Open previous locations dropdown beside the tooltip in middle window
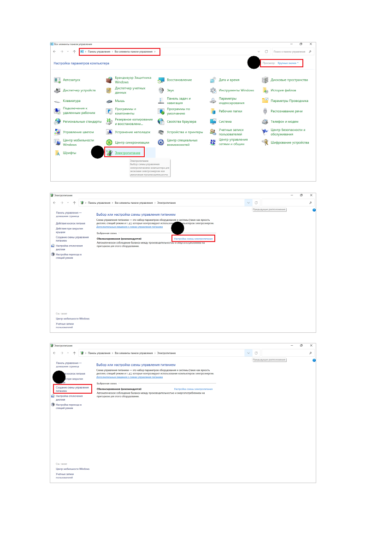 tap(249, 203)
